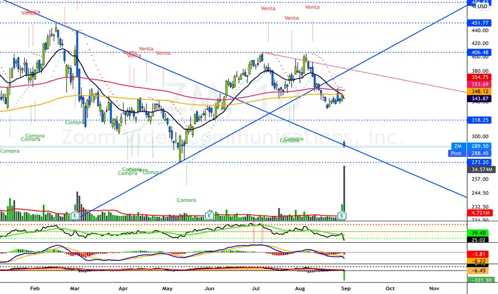Click the 440.00 price axis tick
This screenshot has height=294, width=498.
(480, 30)
